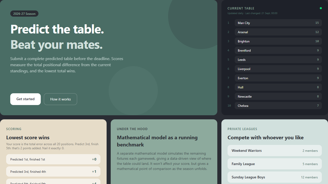Open the Sunday League Boys league
This screenshot has width=328, height=184.
tap(275, 177)
